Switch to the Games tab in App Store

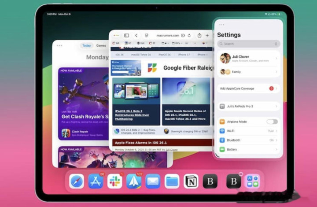(101, 46)
